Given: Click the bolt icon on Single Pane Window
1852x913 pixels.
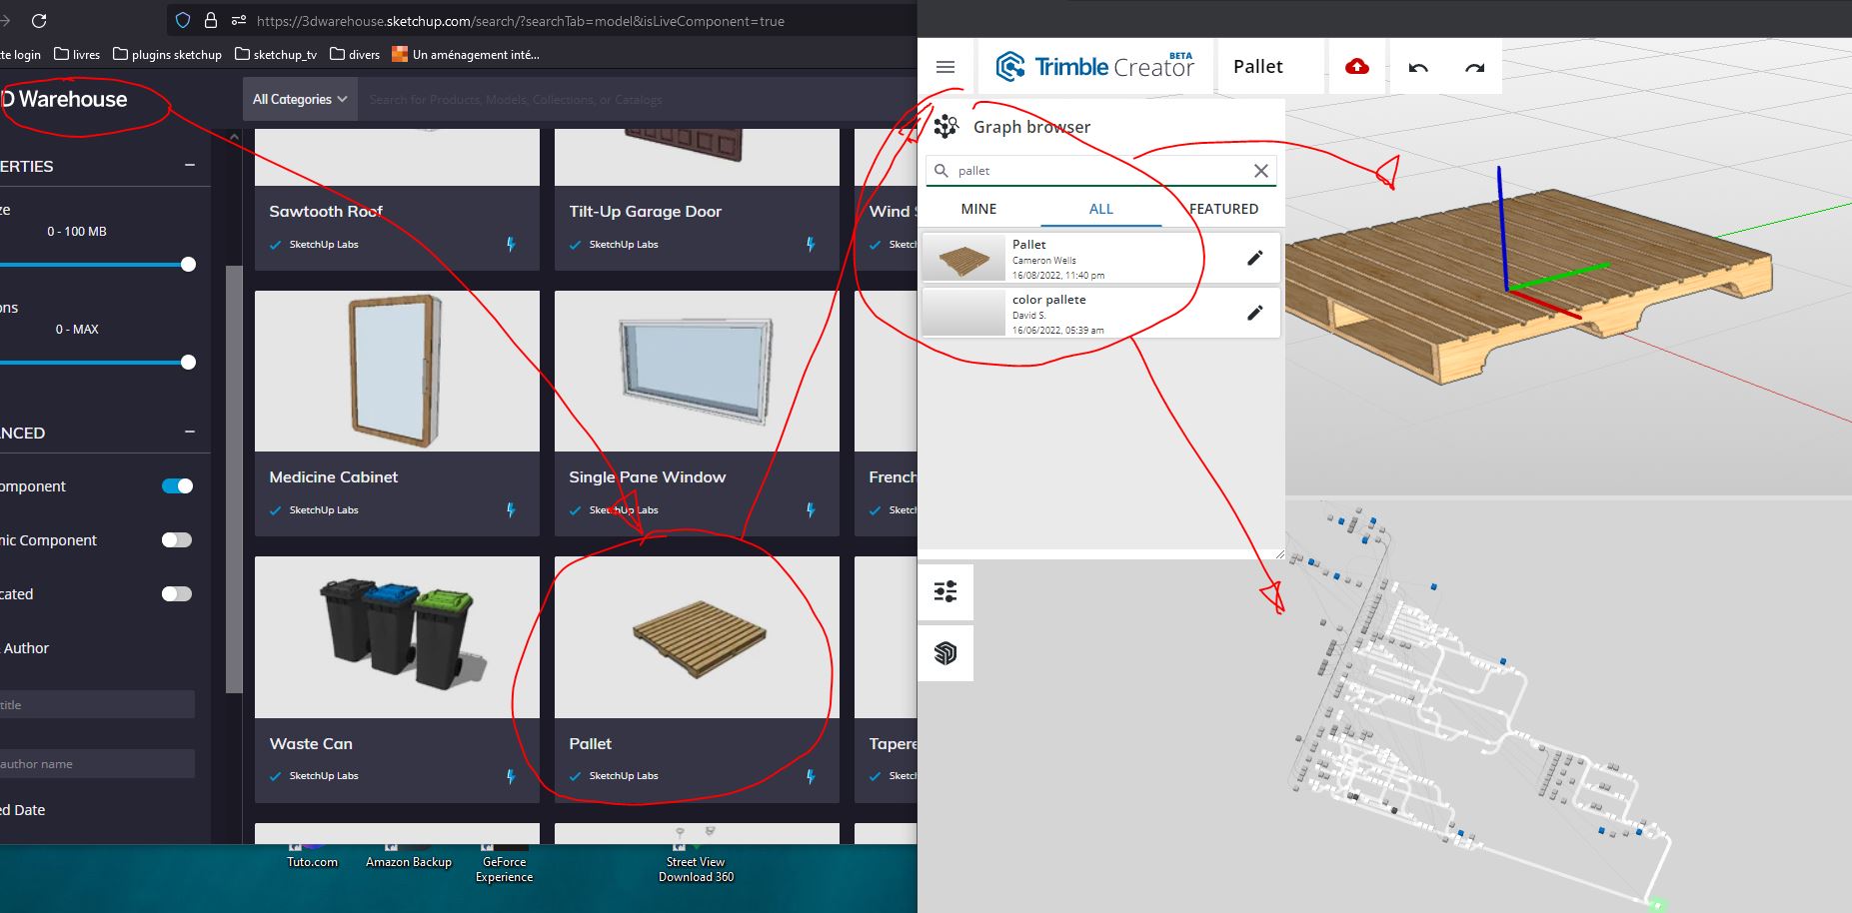Looking at the screenshot, I should pyautogui.click(x=811, y=509).
